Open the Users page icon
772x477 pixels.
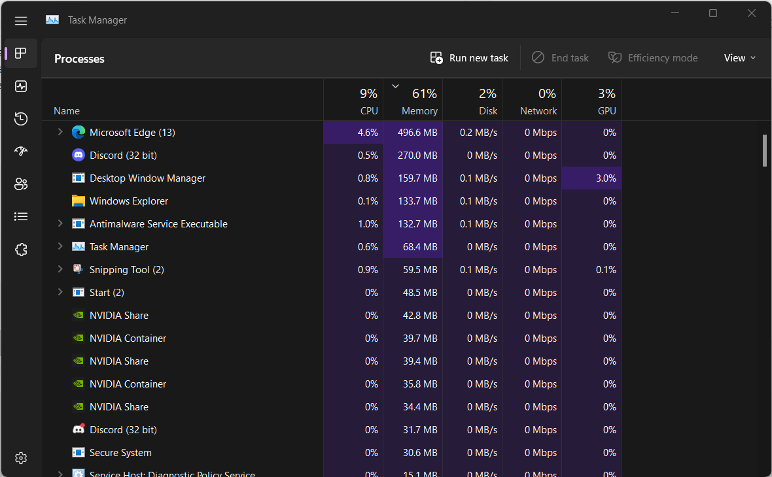pos(21,184)
